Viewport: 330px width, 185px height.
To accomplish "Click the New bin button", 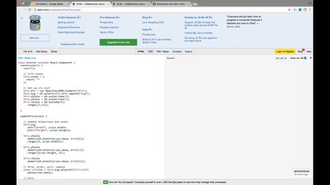I will point(35,38).
